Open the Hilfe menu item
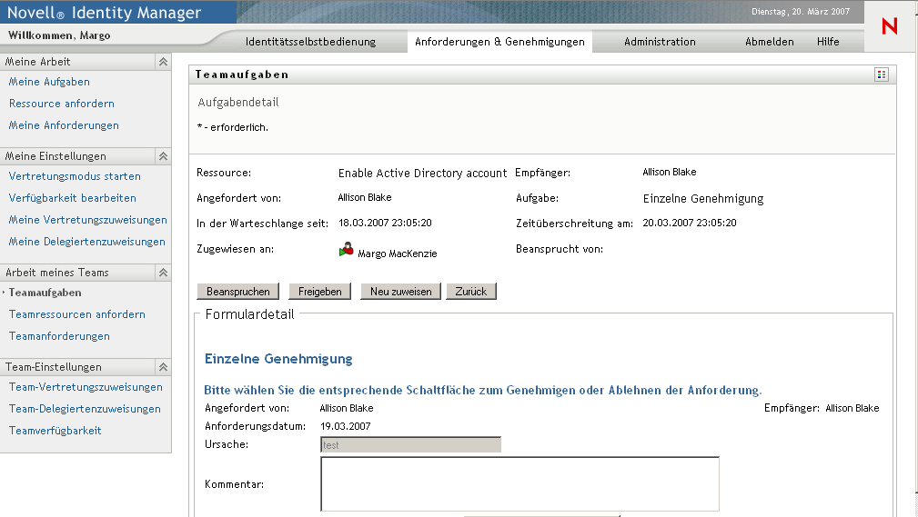Screen dimensions: 918x517 pyautogui.click(x=828, y=42)
